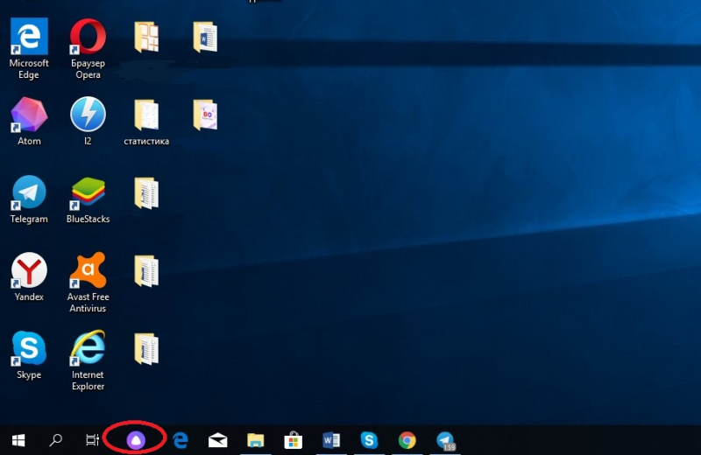Open Microsoft Store on the taskbar
This screenshot has width=701, height=455.
[294, 440]
